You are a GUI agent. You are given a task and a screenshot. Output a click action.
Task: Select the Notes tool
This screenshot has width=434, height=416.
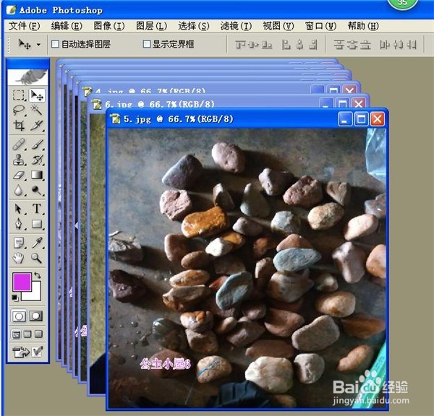[19, 243]
